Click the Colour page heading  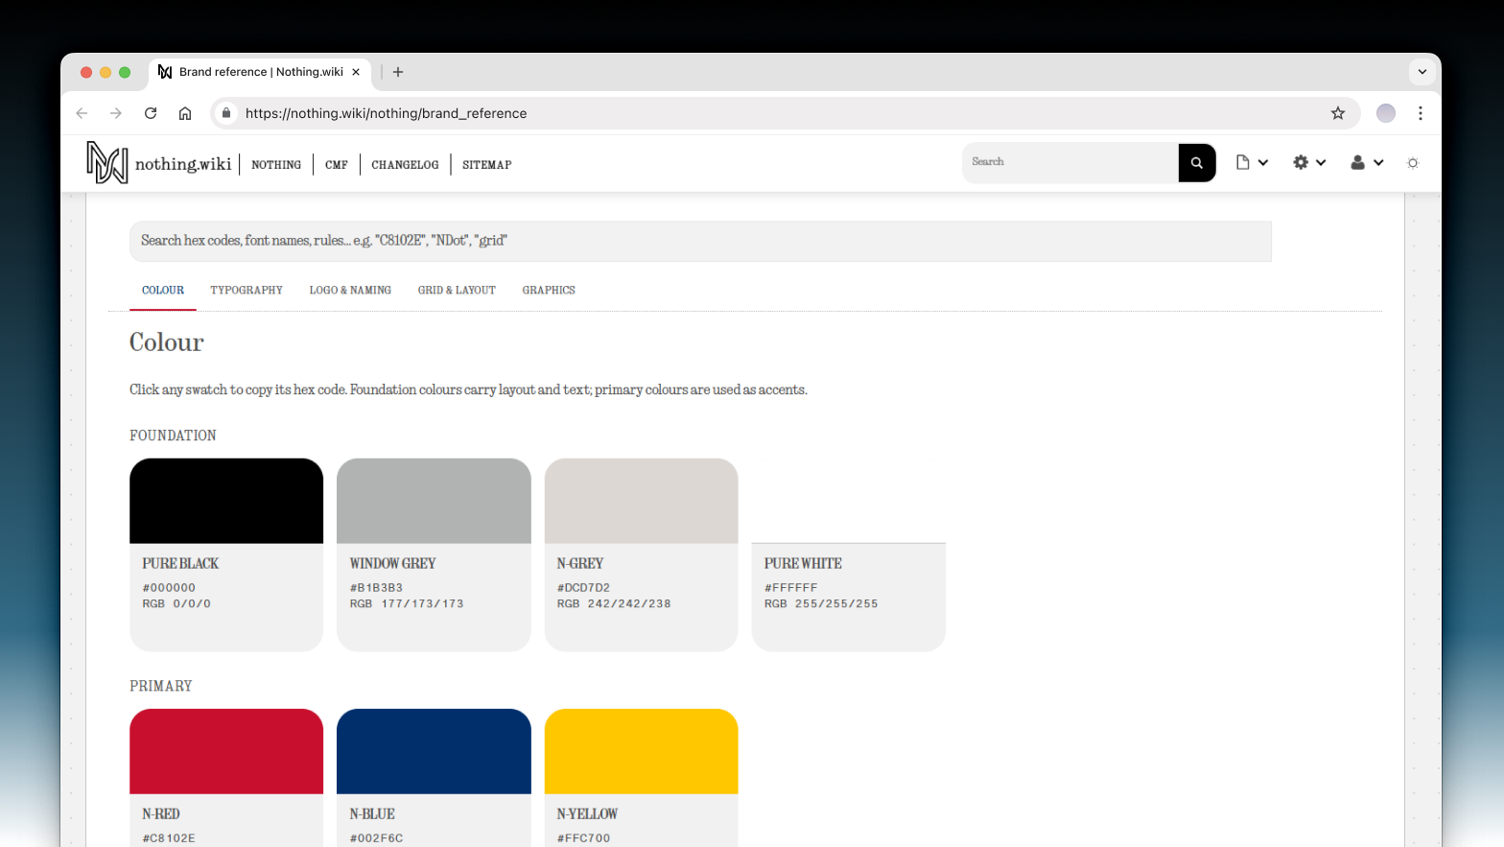[x=167, y=342]
